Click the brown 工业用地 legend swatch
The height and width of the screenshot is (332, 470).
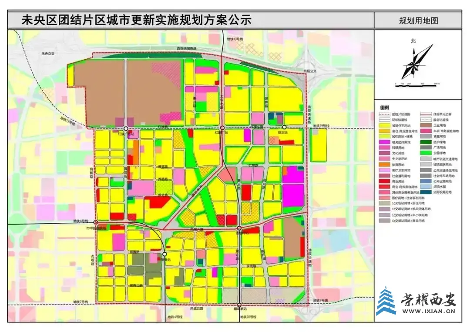(426, 125)
